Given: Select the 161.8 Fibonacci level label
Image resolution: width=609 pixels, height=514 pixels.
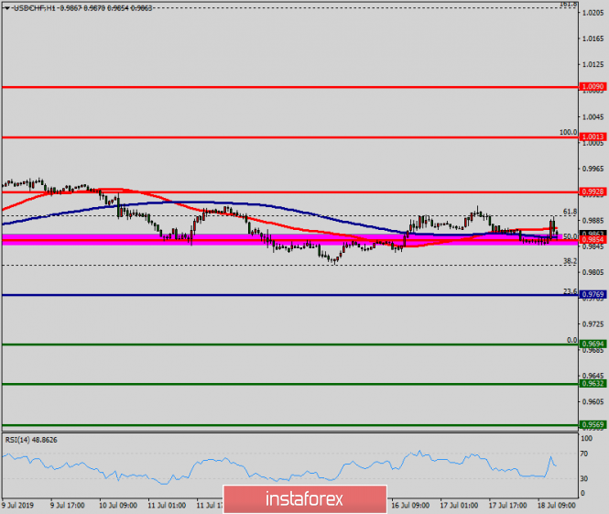Looking at the screenshot, I should [x=568, y=4].
